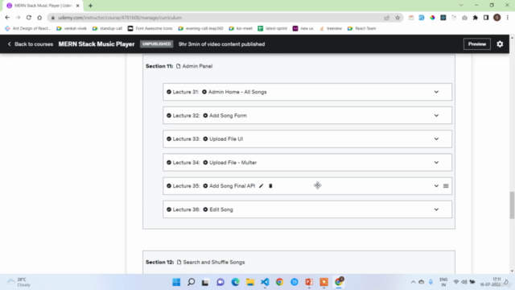Click Lecture 31 published check icon

coord(169,92)
